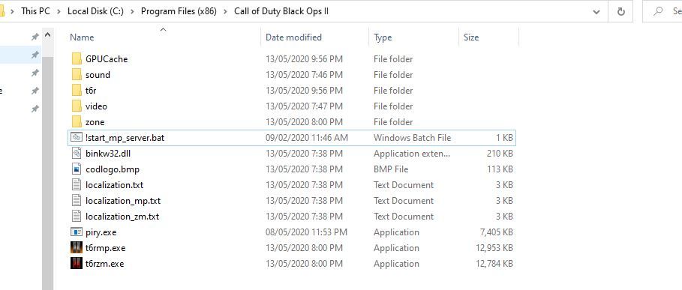
Task: Click the navigation pane scroll up arrow
Action: click(x=47, y=34)
